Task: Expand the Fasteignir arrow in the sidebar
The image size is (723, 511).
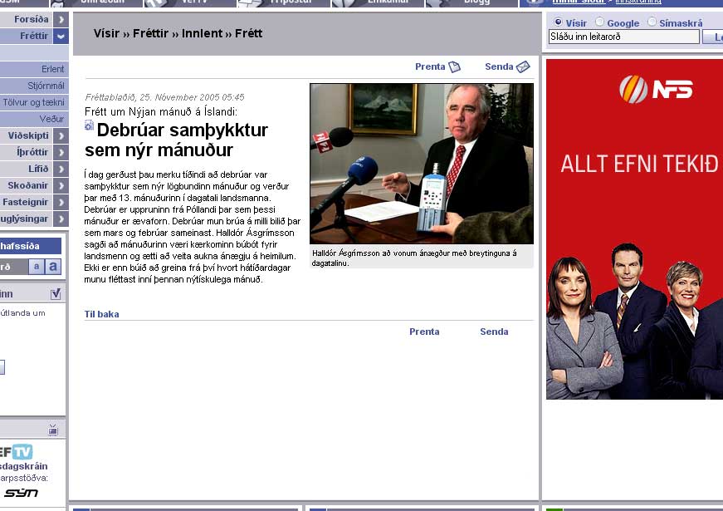Action: click(61, 202)
